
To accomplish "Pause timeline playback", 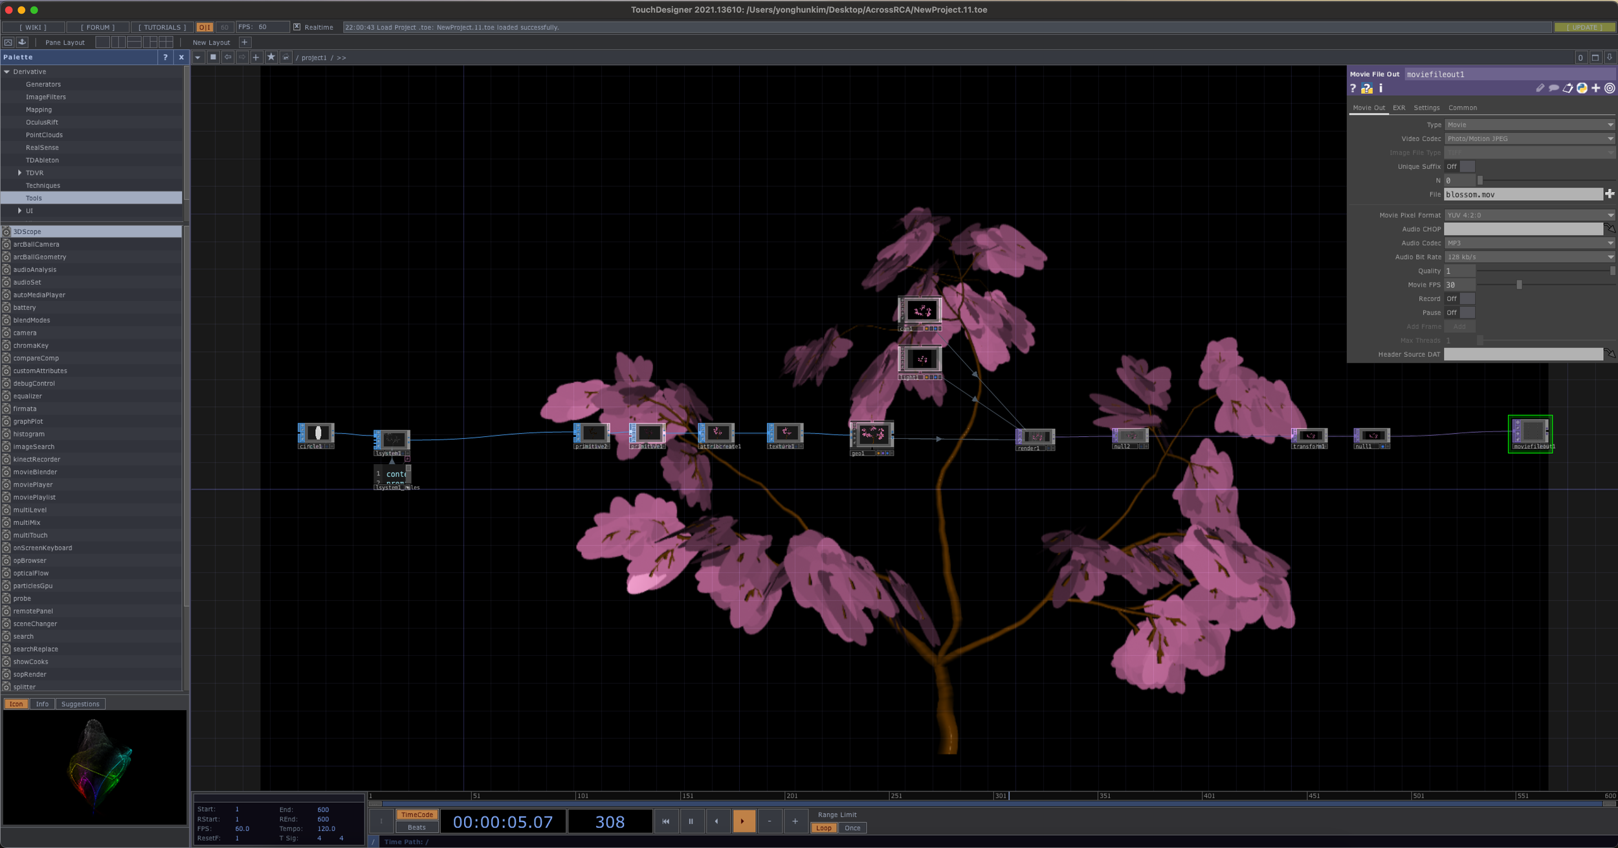I will (691, 821).
